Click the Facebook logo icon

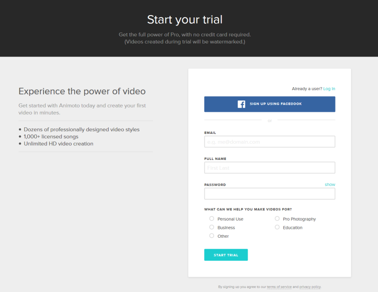(241, 104)
